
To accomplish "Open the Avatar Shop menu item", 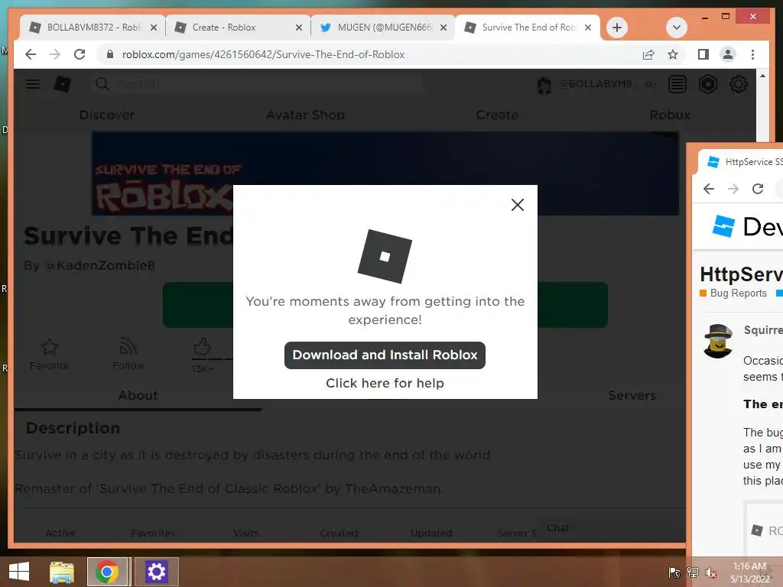I will pyautogui.click(x=305, y=115).
